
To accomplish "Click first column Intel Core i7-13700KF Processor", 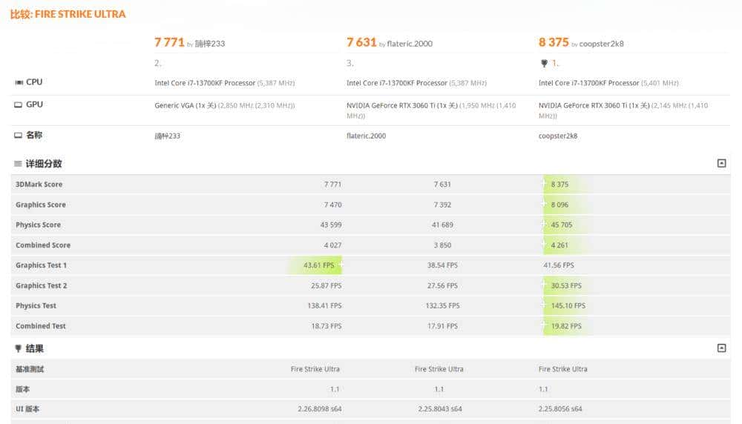I will (205, 83).
